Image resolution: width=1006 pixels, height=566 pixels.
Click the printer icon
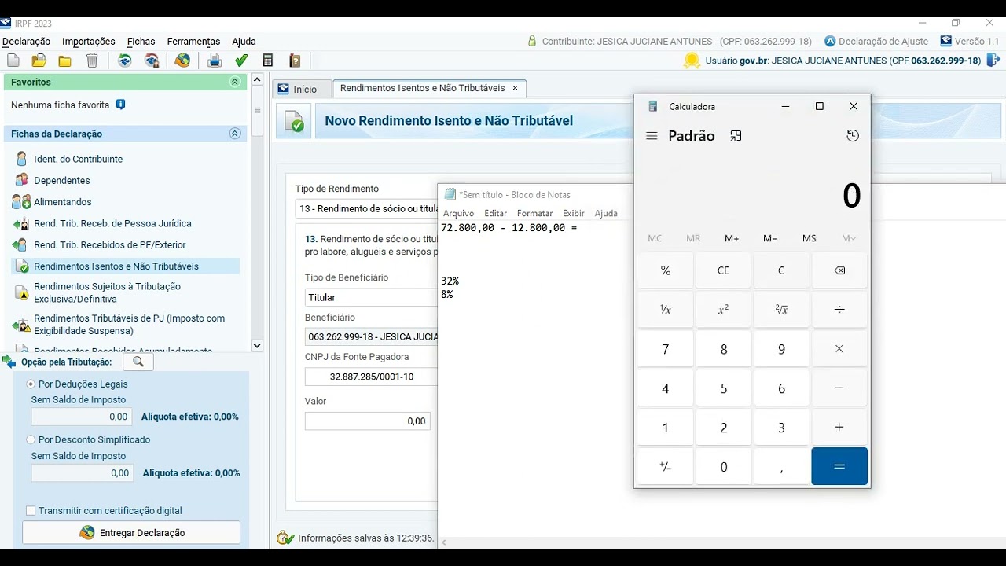pos(215,61)
